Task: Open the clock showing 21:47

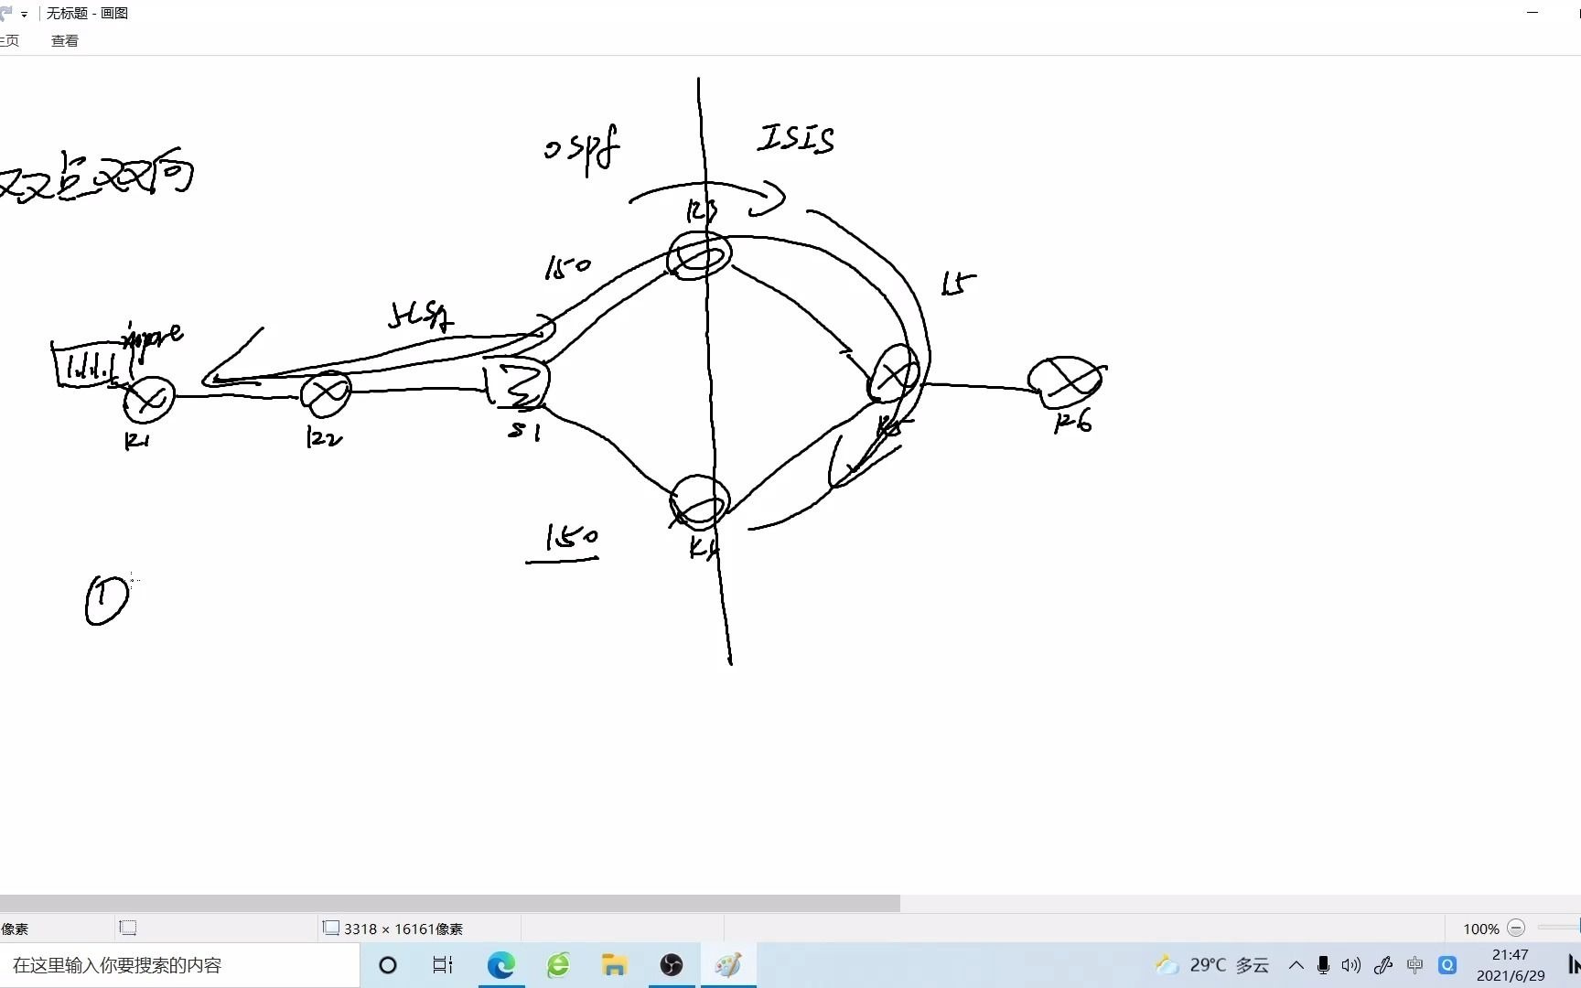Action: (x=1511, y=965)
